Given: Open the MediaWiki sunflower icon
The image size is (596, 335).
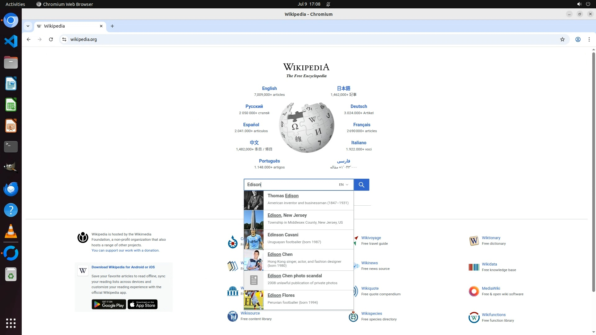Looking at the screenshot, I should tap(474, 291).
